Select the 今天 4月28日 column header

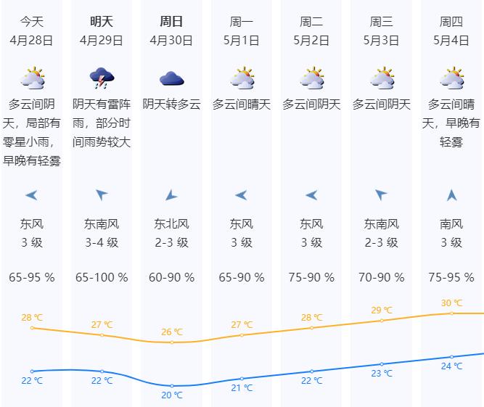(x=31, y=31)
